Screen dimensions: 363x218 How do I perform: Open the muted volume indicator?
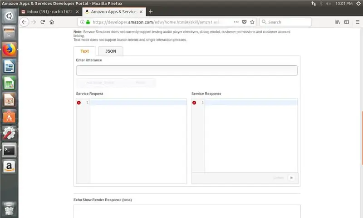329,4
